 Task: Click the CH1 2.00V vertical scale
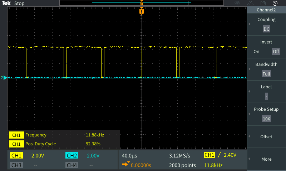(x=38, y=156)
